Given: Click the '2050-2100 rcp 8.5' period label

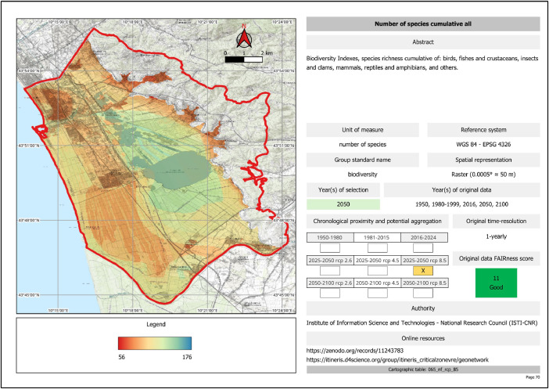Looking at the screenshot, I should pyautogui.click(x=425, y=283).
